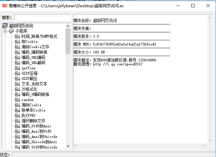216x157 pixels.
Task: Click the icon beside 循环删除文件
Action: point(17,121)
